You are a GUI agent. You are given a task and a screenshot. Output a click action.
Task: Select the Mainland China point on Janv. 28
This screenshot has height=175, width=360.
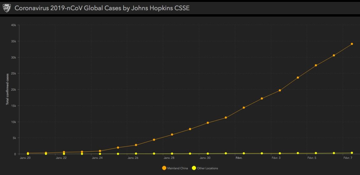[172, 135]
